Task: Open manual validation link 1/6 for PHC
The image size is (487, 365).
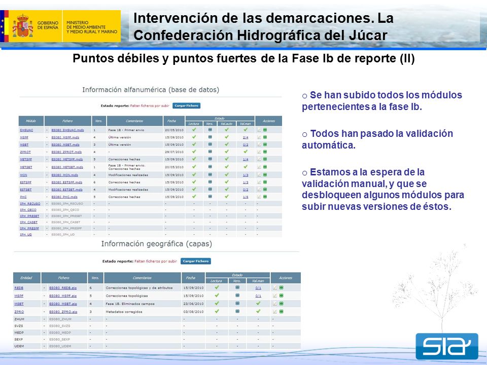Action: click(x=246, y=197)
